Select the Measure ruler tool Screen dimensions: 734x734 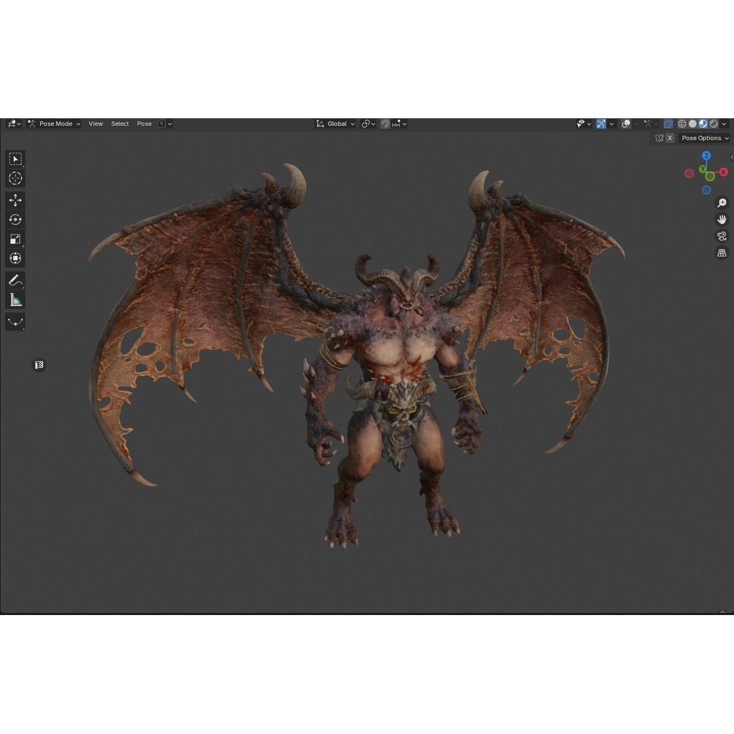click(x=15, y=300)
